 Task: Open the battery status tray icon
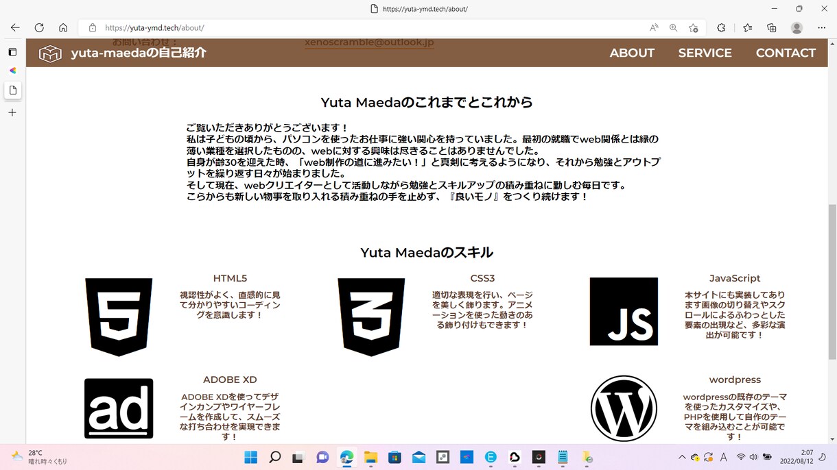(767, 457)
